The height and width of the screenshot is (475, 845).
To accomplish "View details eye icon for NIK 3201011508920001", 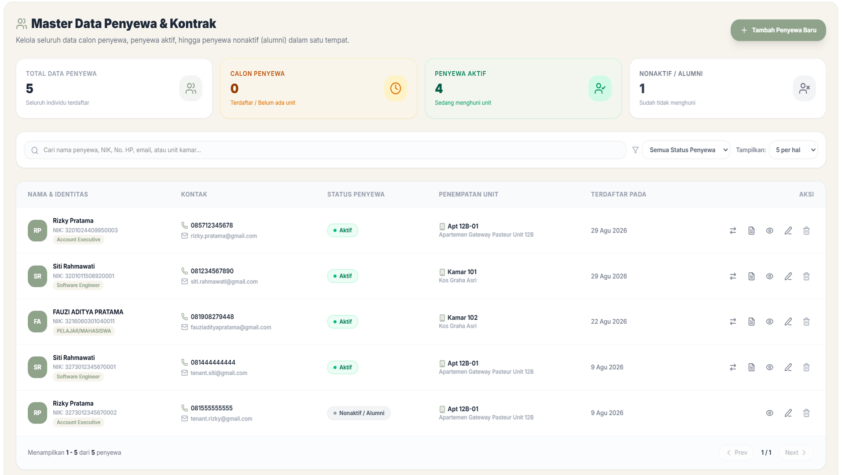I will point(770,276).
